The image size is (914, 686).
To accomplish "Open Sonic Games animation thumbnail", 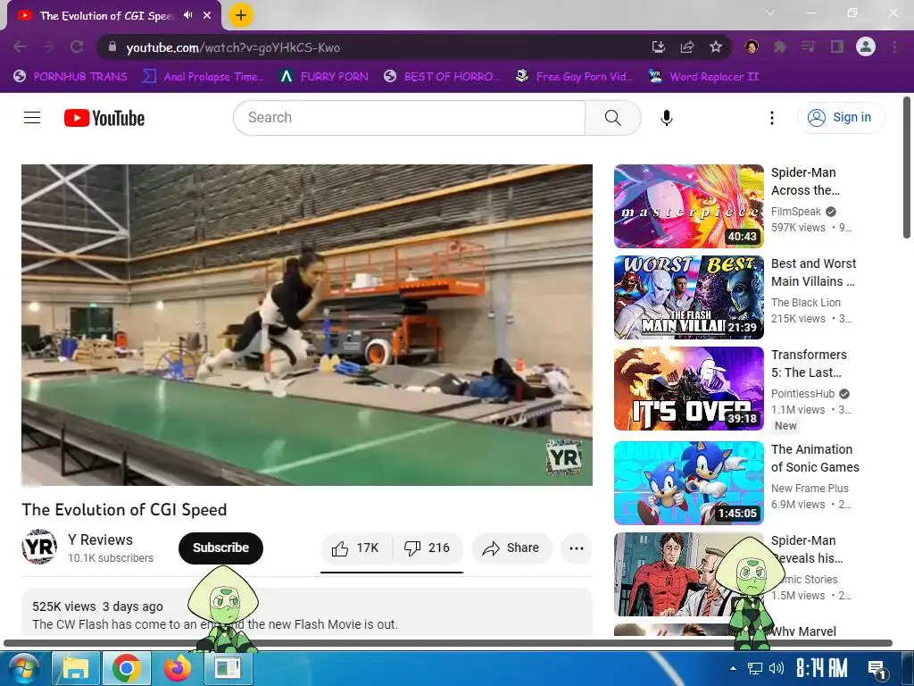I will coord(688,483).
